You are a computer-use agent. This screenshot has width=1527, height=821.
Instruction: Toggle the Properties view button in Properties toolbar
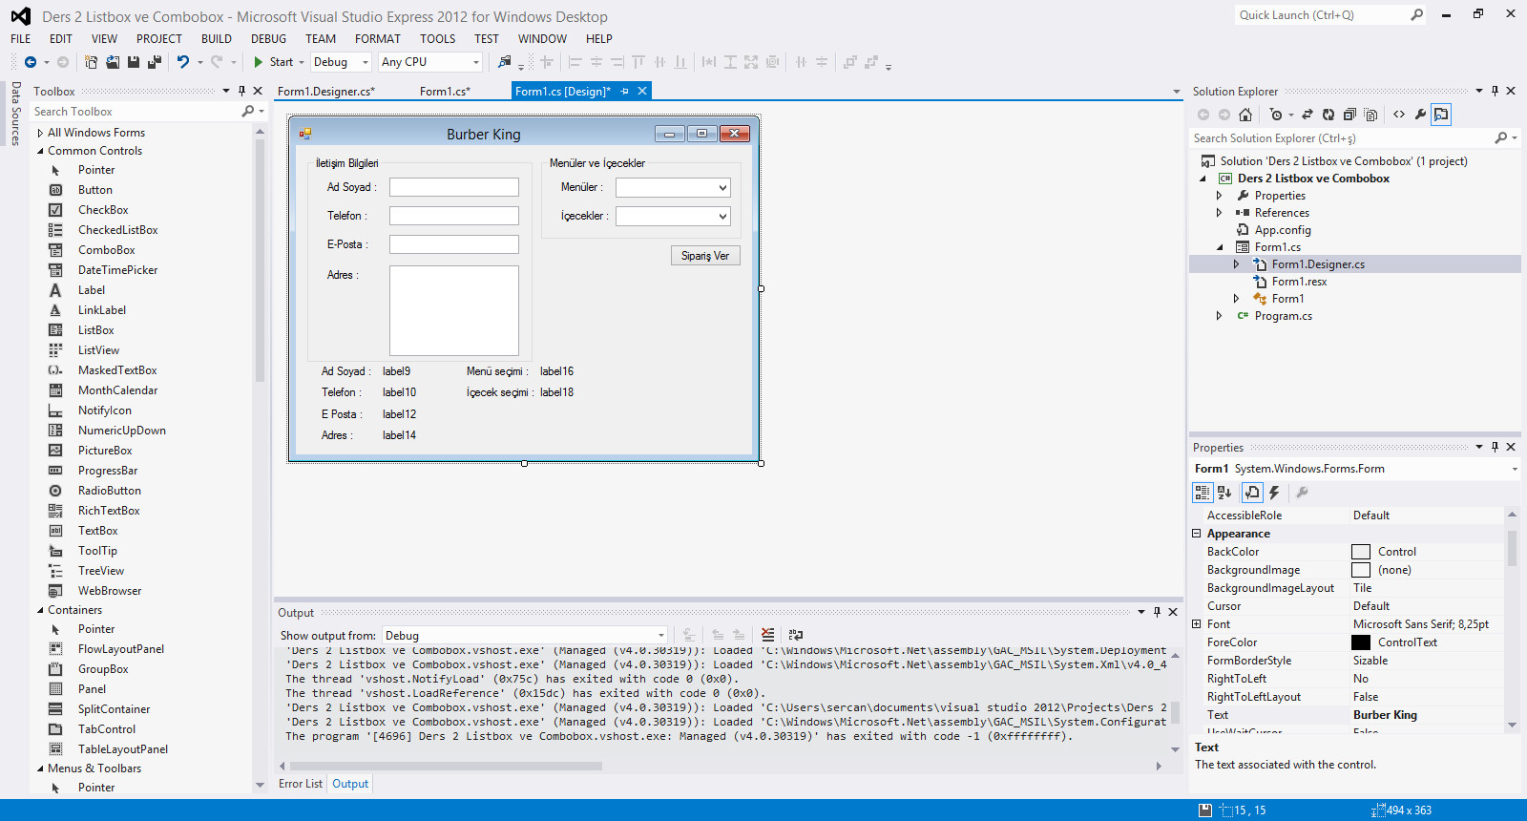pyautogui.click(x=1252, y=493)
